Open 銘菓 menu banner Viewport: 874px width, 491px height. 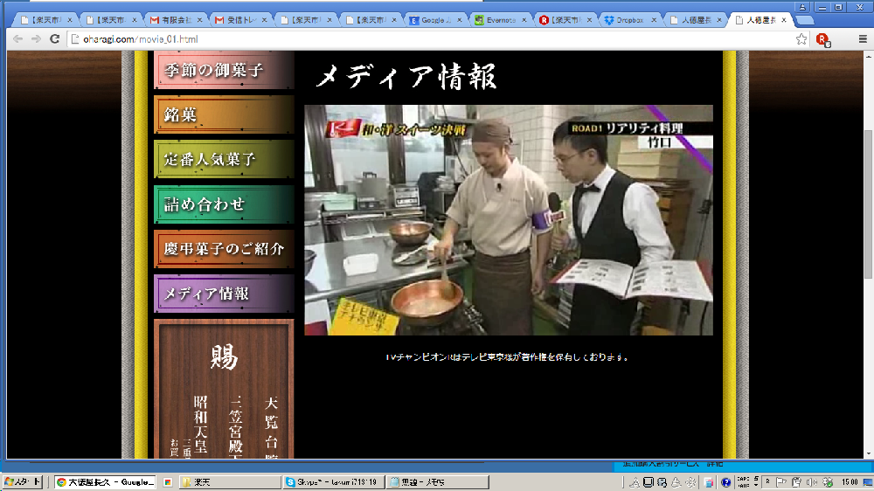pyautogui.click(x=224, y=114)
